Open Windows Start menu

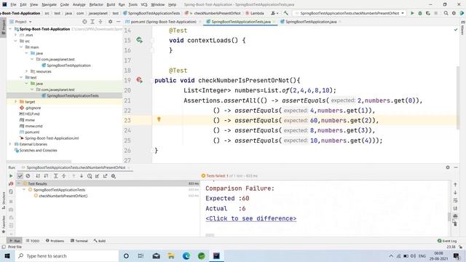pyautogui.click(x=7, y=255)
